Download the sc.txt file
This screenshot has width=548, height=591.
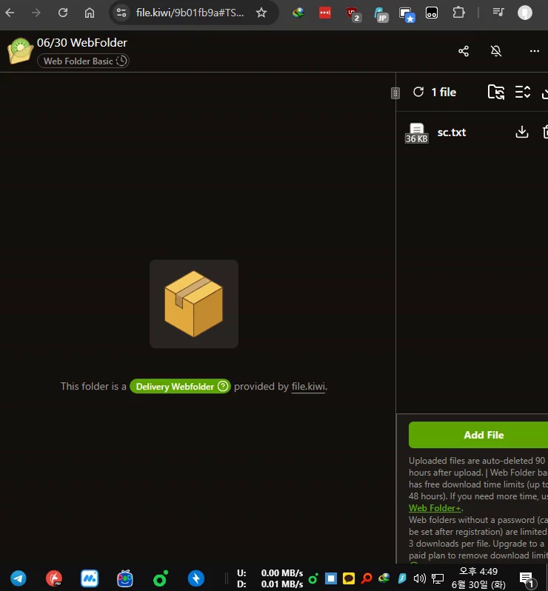pyautogui.click(x=521, y=132)
